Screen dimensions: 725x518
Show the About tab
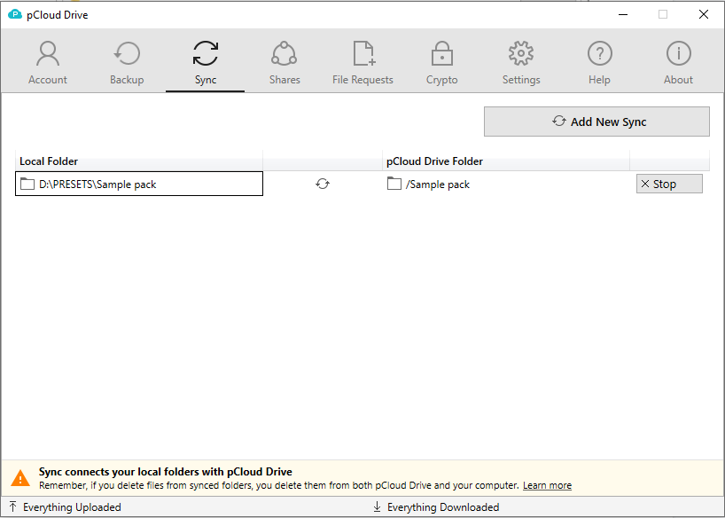pos(678,62)
